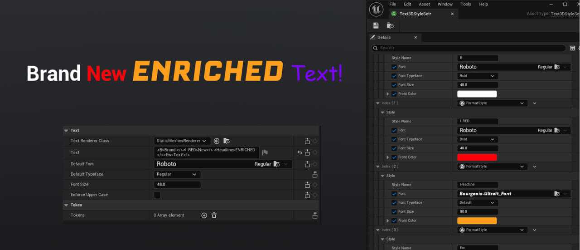Expand Front Color under style Headline
The width and height of the screenshot is (580, 250).
click(387, 221)
